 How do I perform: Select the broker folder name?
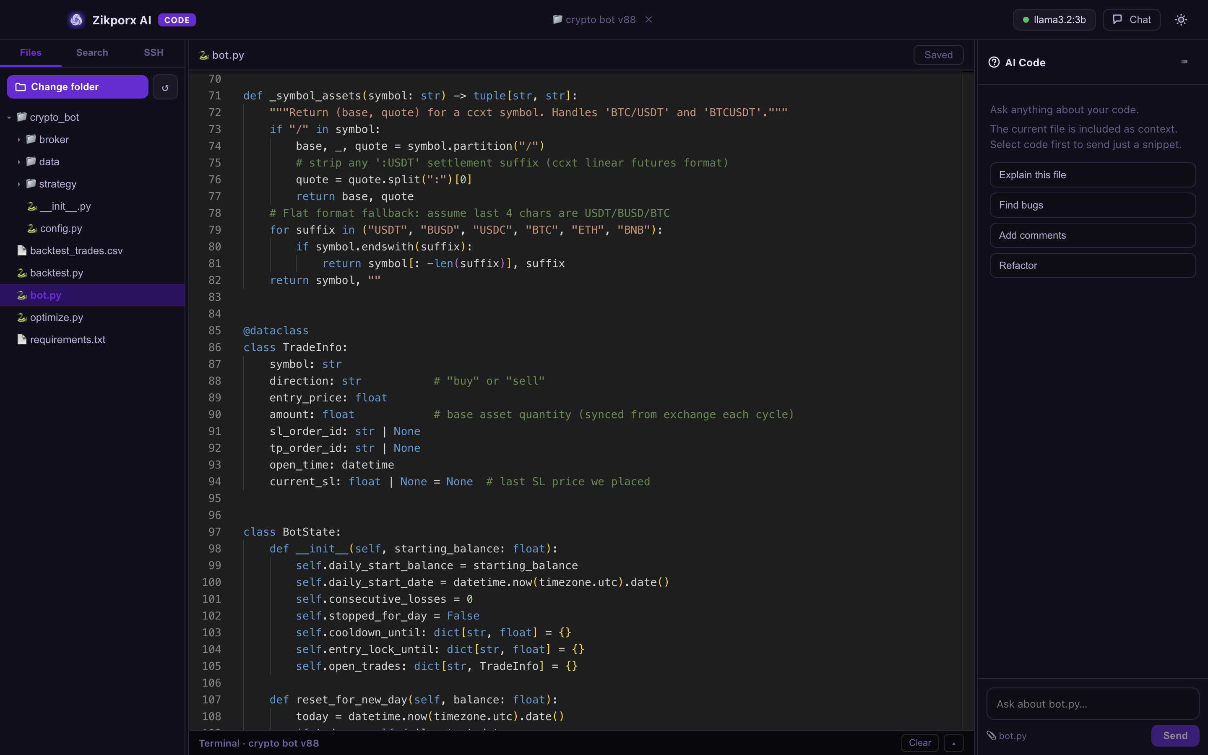pyautogui.click(x=54, y=140)
